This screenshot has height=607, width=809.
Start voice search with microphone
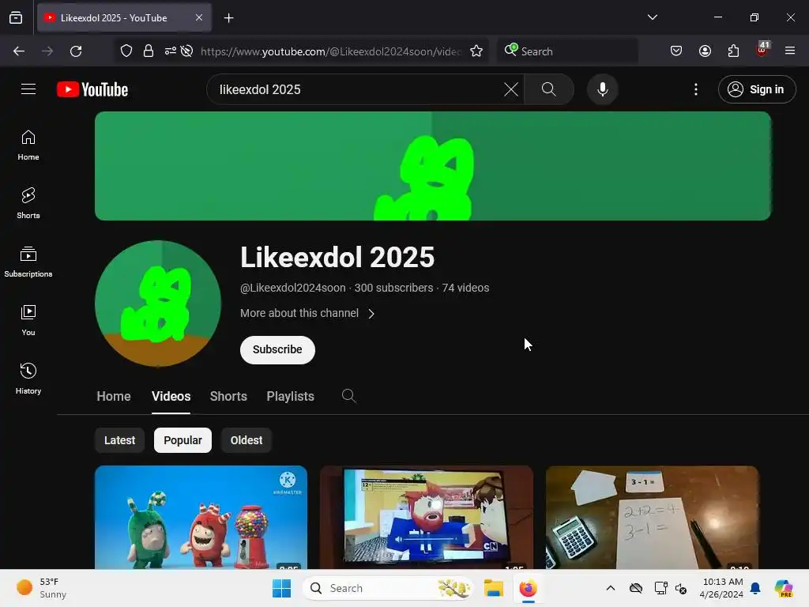tap(602, 89)
